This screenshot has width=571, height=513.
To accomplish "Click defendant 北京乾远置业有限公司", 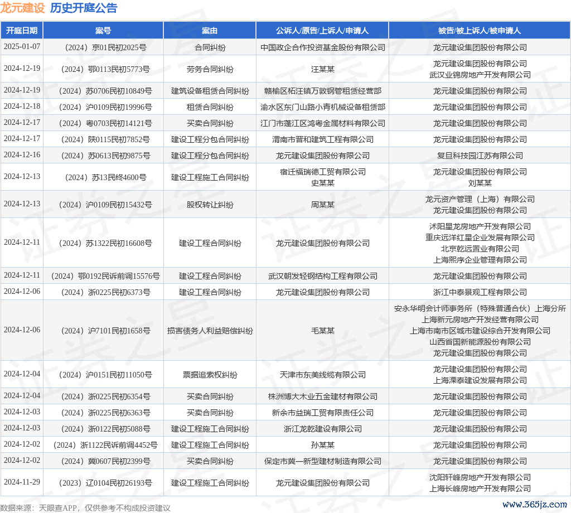I will 480,249.
